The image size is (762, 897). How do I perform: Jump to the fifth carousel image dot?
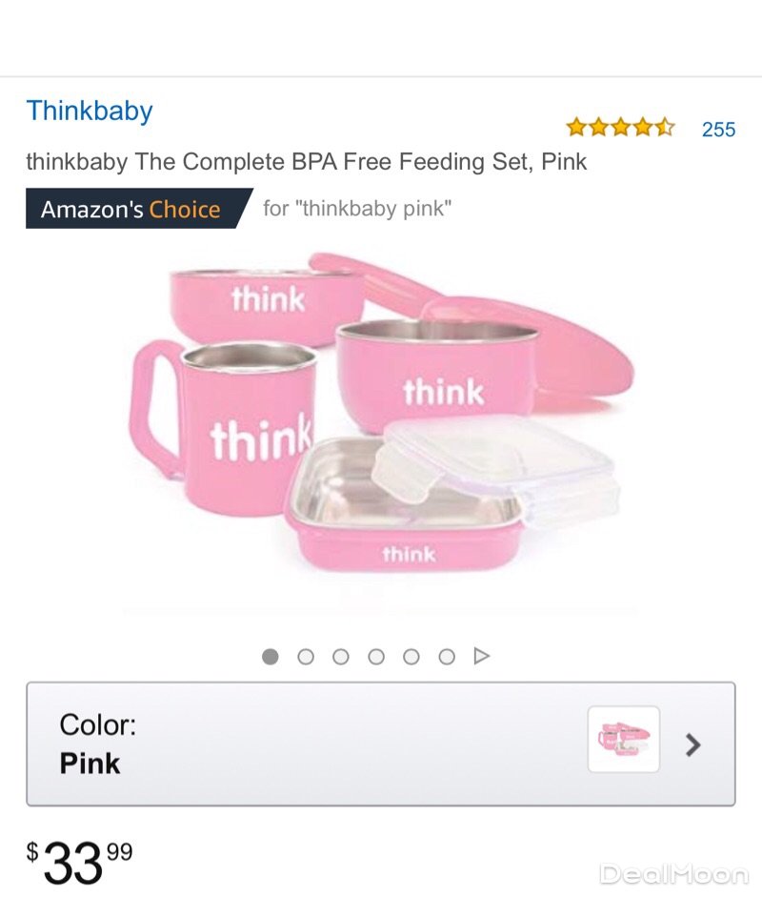(x=411, y=656)
